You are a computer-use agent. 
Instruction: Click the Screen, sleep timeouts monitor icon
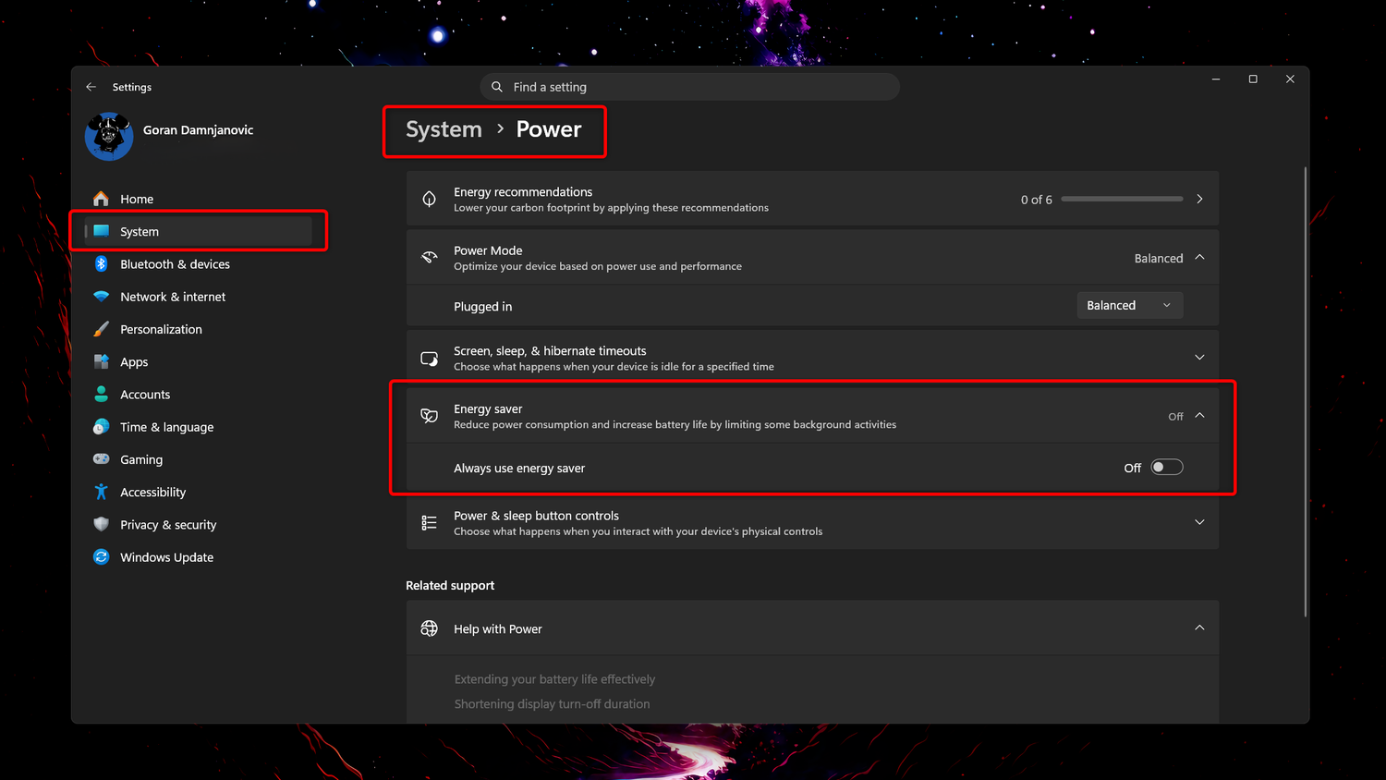[430, 358]
